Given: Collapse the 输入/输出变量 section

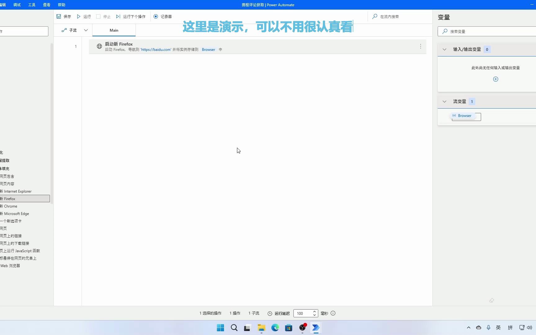Looking at the screenshot, I should click(444, 49).
